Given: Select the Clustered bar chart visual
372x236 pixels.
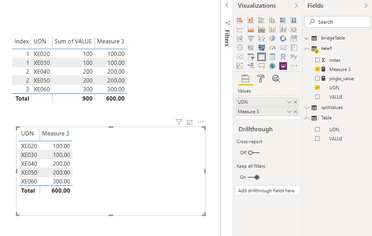Looking at the screenshot, I should click(262, 20).
